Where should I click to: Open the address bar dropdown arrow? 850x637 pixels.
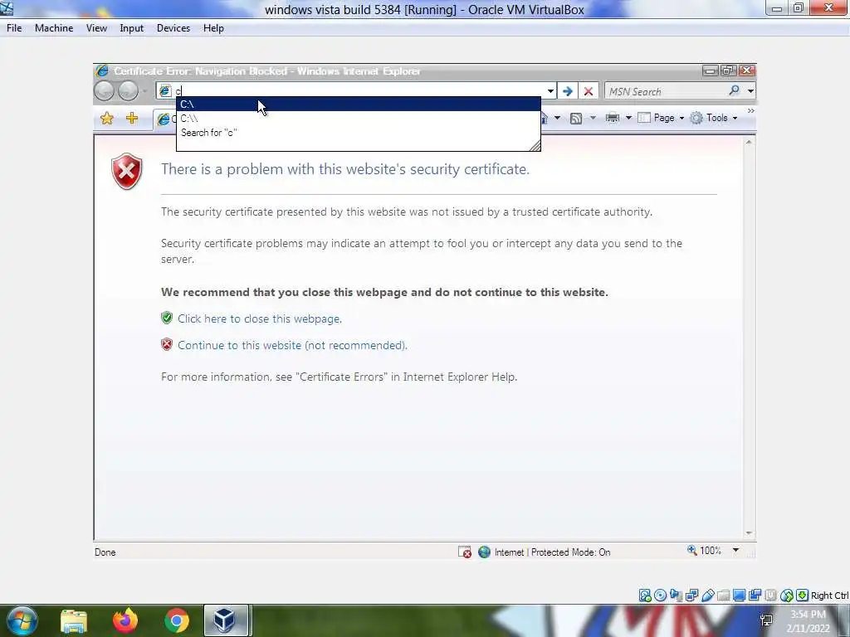pos(550,91)
